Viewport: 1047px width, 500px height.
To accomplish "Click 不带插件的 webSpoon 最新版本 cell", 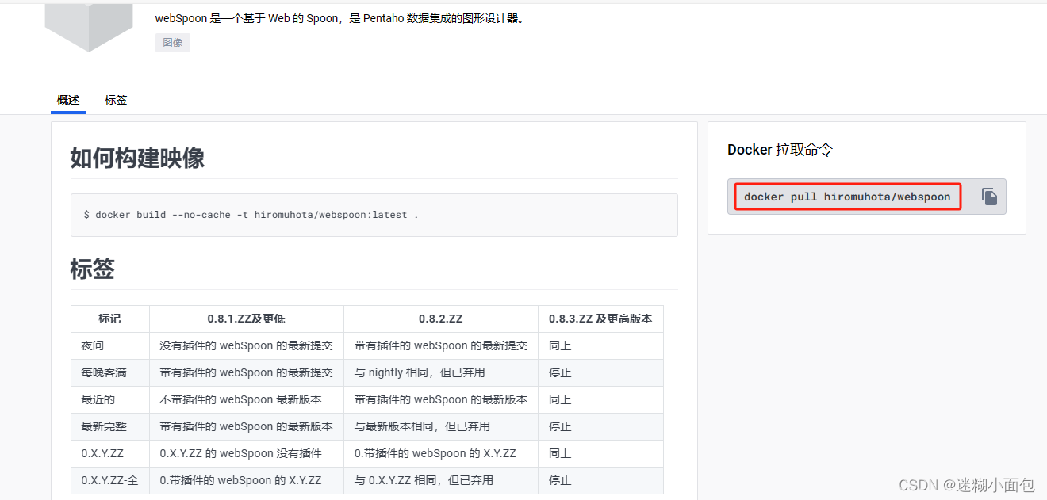I will point(247,399).
